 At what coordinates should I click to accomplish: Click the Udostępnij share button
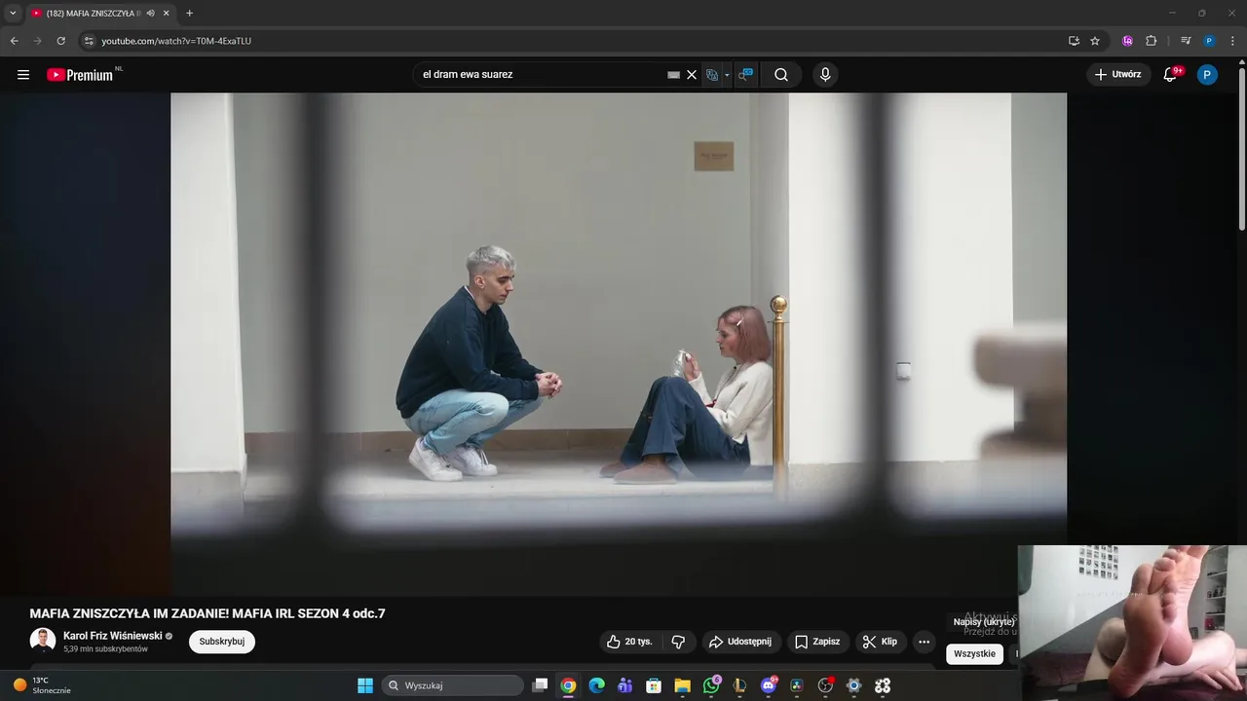740,642
